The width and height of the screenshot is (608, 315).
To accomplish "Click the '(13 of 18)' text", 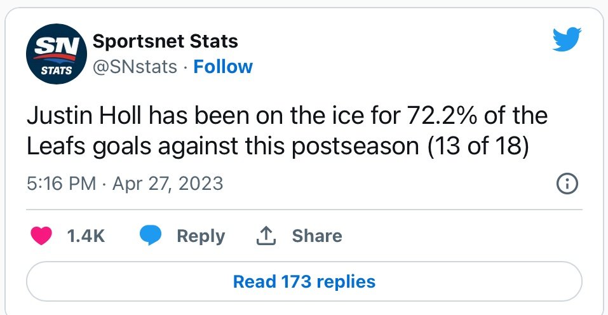I will point(479,146).
